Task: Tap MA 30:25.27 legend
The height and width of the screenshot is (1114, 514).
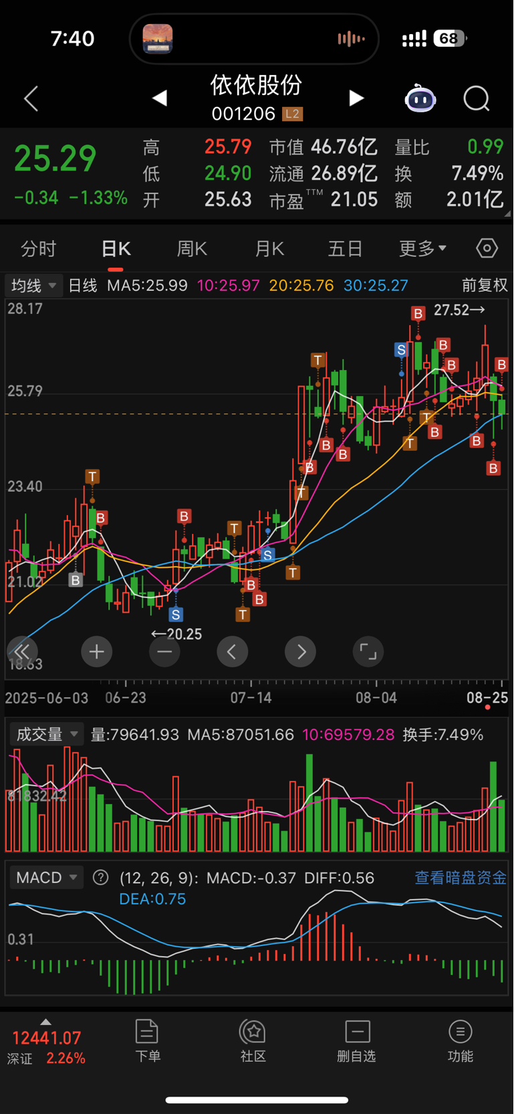Action: [376, 286]
